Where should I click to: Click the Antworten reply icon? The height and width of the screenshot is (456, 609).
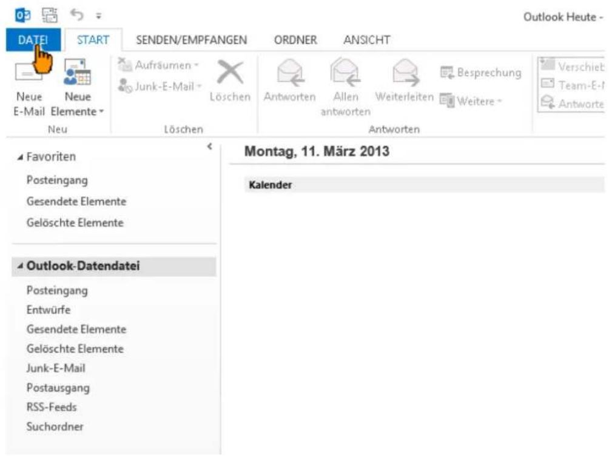coord(290,72)
